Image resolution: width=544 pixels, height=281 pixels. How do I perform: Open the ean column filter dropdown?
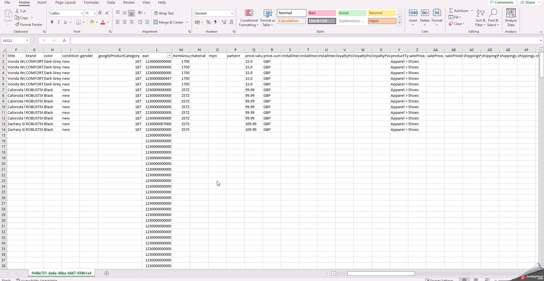169,56
